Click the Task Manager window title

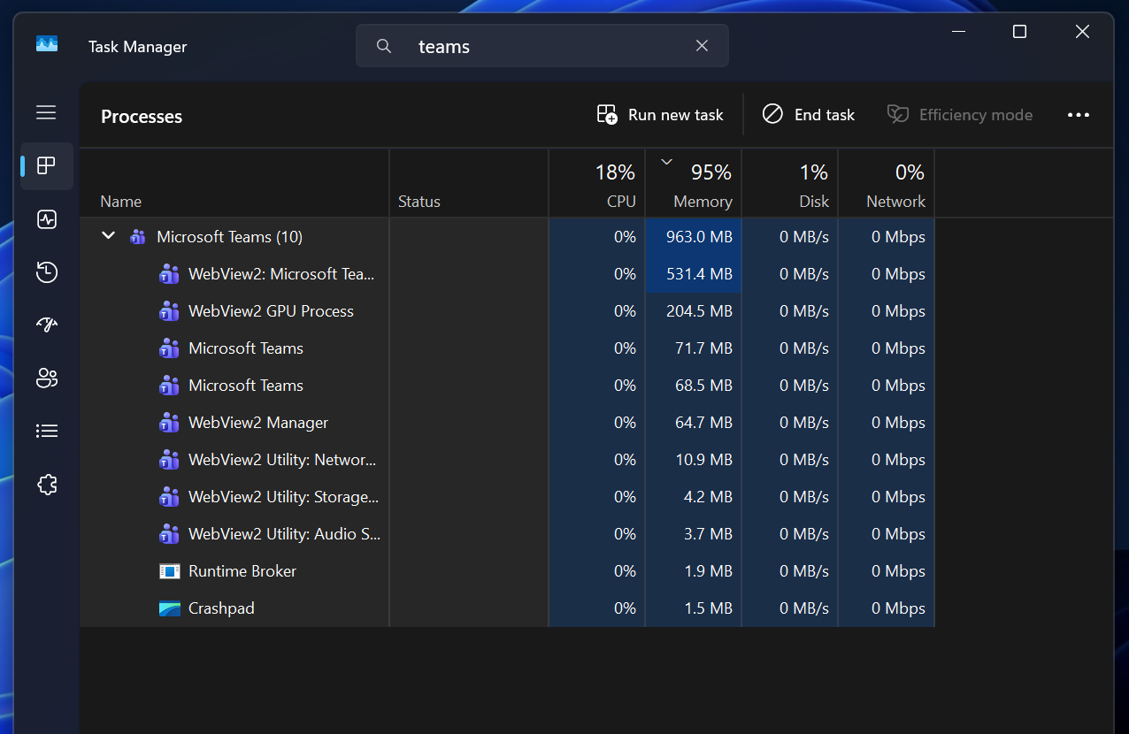137,47
